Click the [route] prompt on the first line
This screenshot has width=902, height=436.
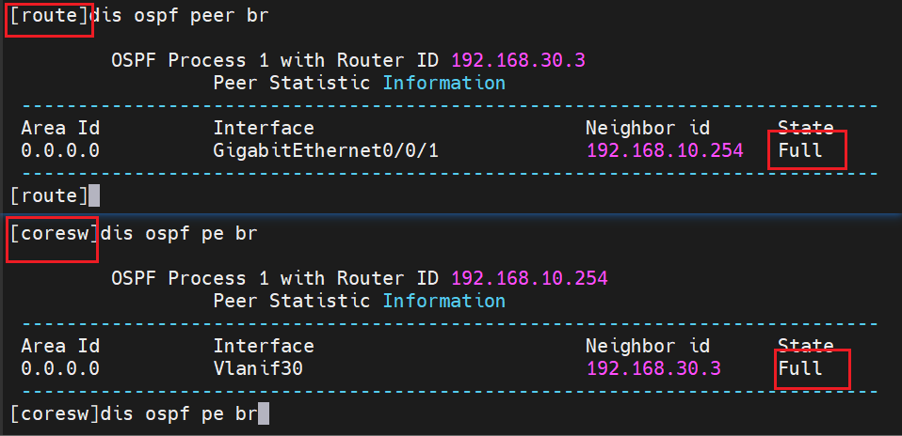(x=49, y=18)
